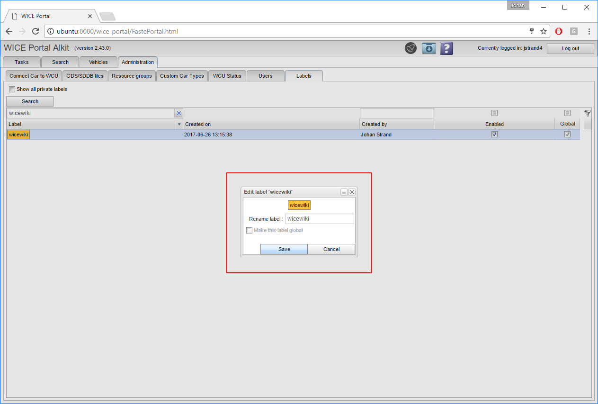598x404 pixels.
Task: Uncheck Enabled for the wicewiki row
Action: pyautogui.click(x=494, y=135)
